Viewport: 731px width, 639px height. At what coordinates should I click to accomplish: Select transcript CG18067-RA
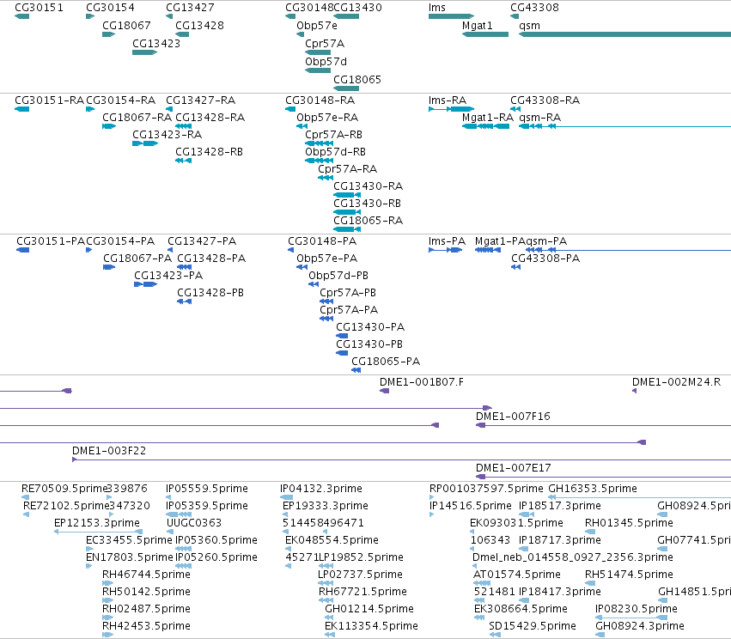(109, 126)
